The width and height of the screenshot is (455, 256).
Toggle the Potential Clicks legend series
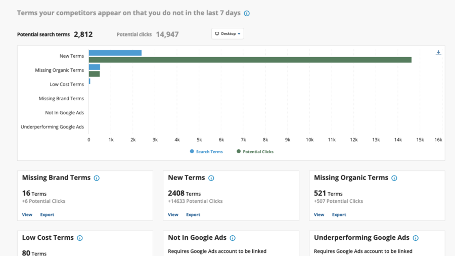click(255, 151)
